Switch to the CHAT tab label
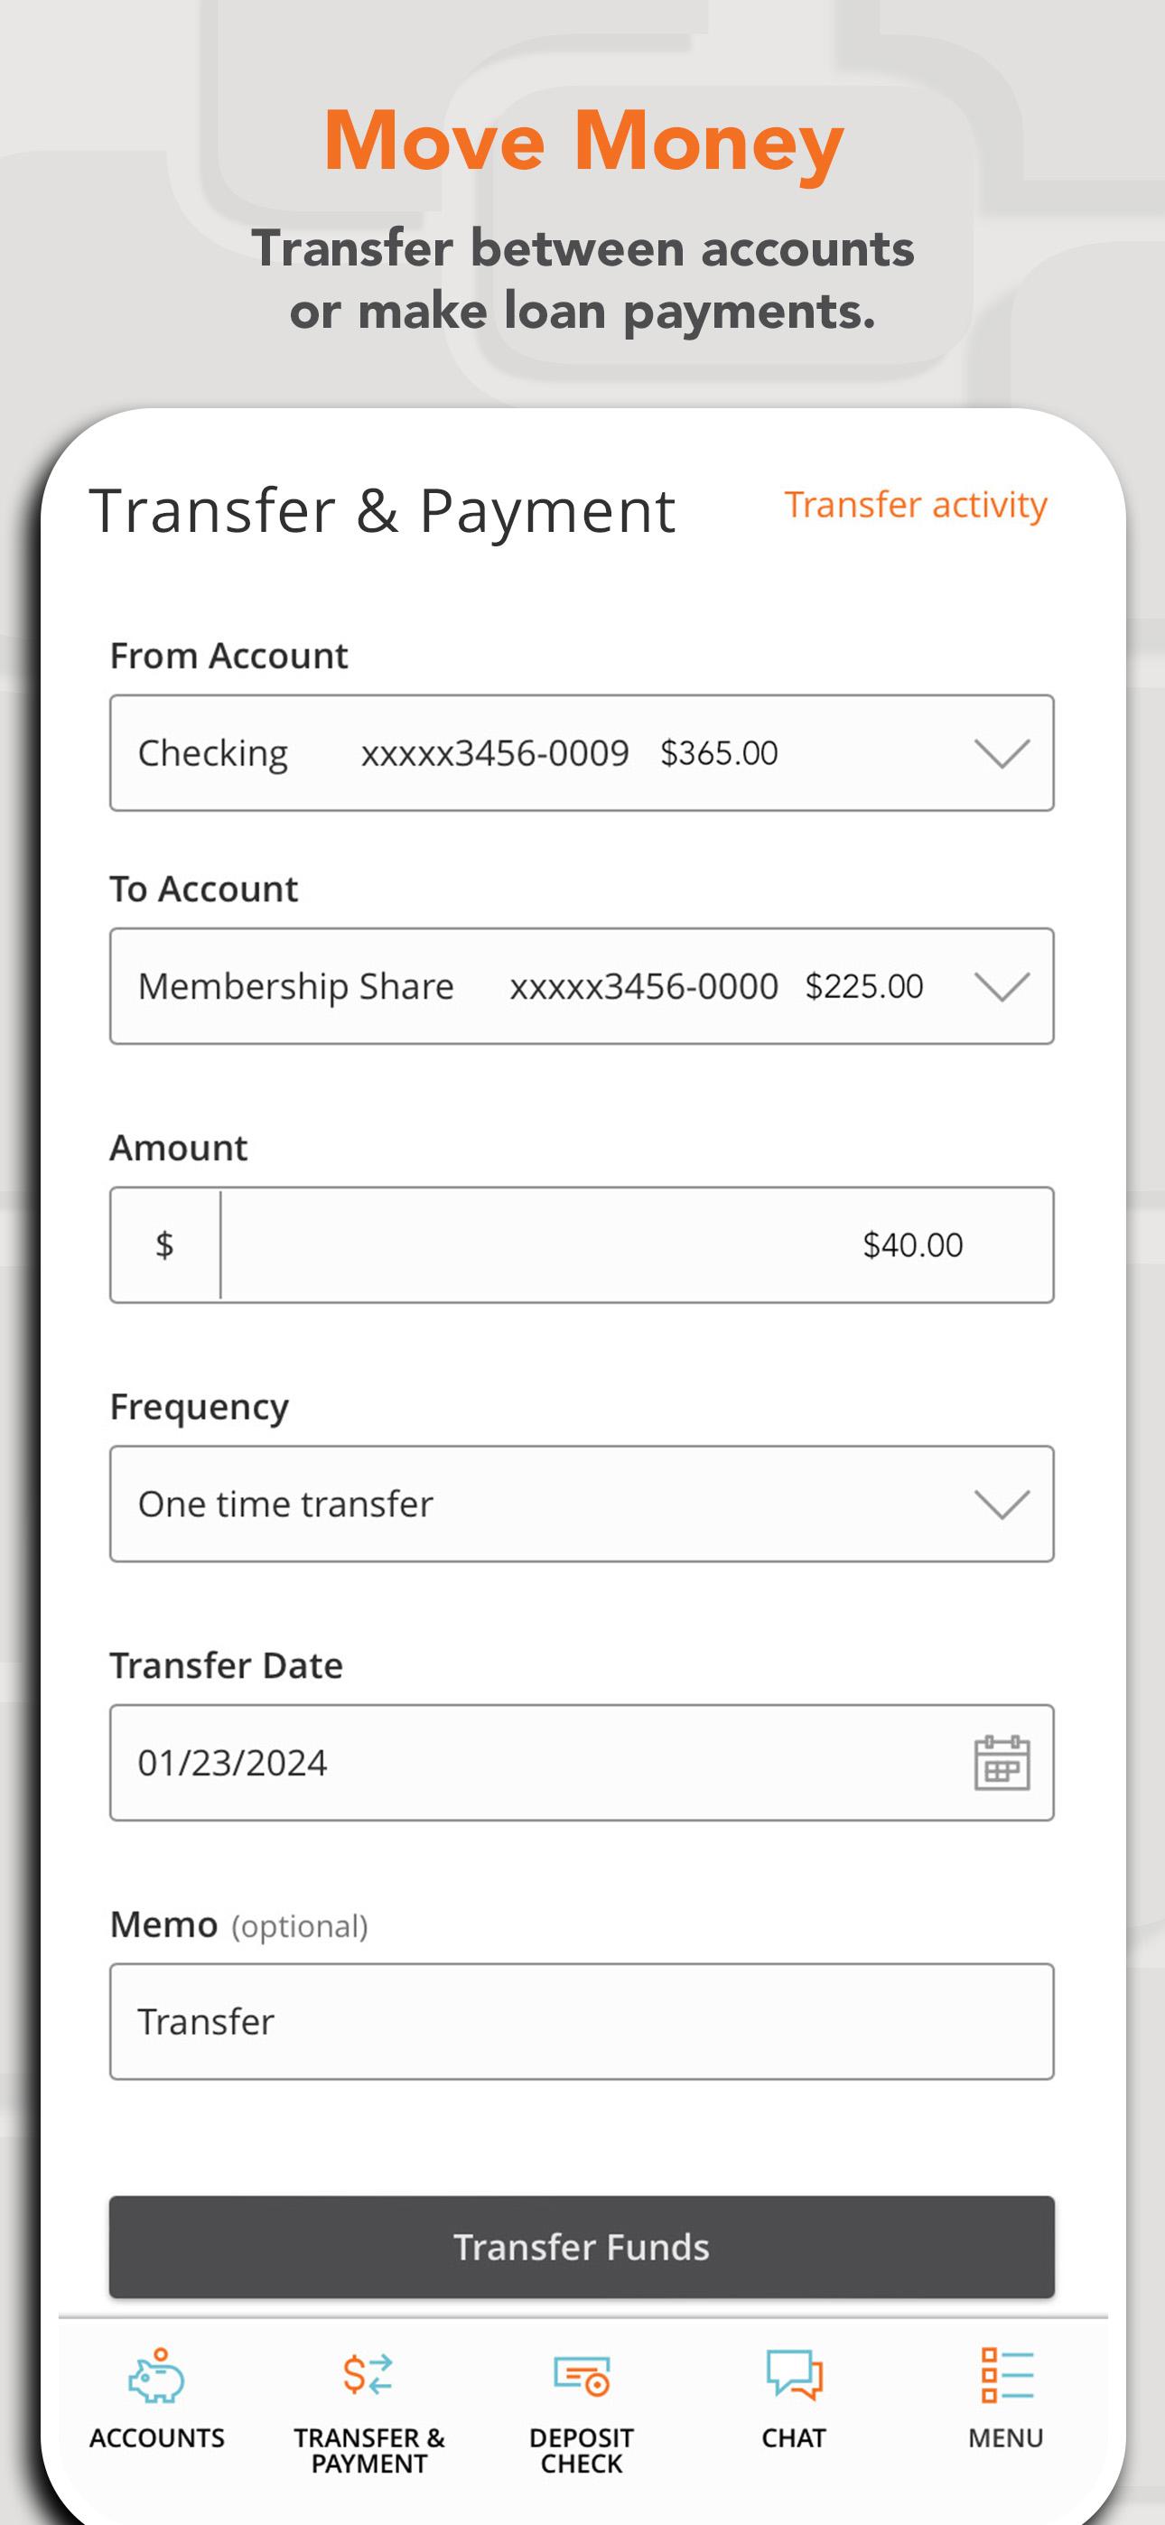Viewport: 1165px width, 2525px height. 795,2437
